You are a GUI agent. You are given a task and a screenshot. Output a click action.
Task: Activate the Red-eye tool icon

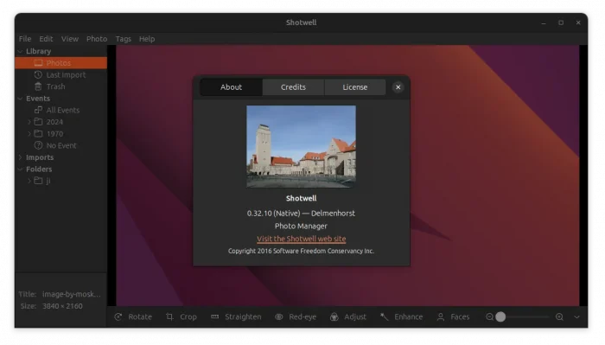pyautogui.click(x=278, y=316)
